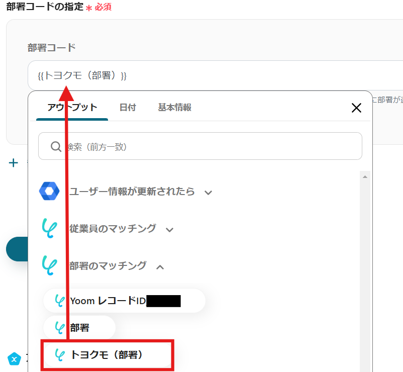Click the 部署コード input field

[x=216, y=75]
